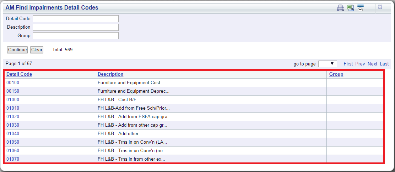Select detail code 01070
Image resolution: width=395 pixels, height=172 pixels.
pos(12,159)
